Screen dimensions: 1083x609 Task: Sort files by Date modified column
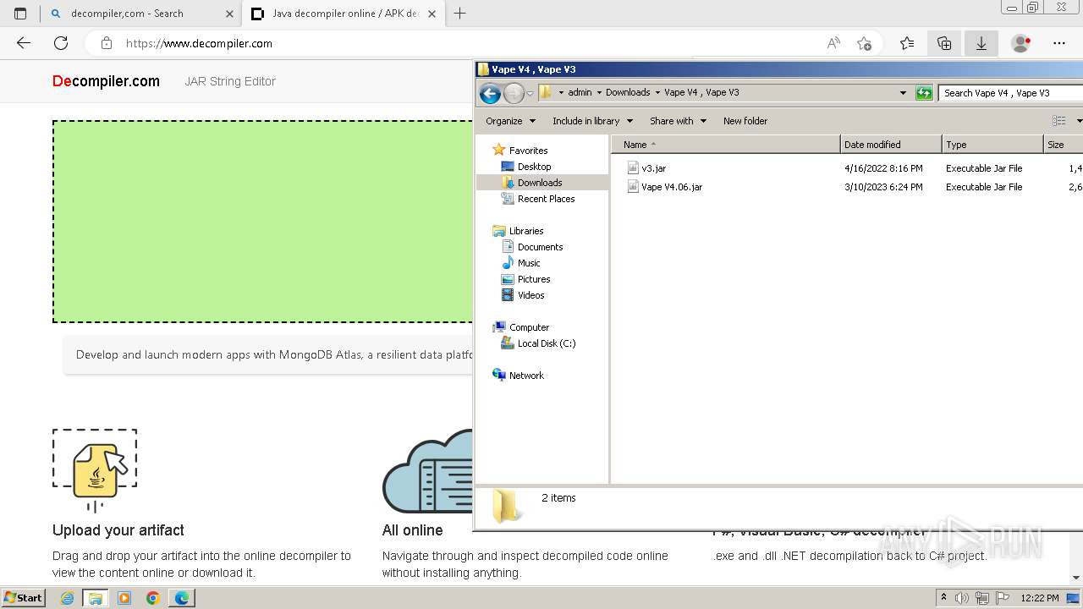coord(891,145)
